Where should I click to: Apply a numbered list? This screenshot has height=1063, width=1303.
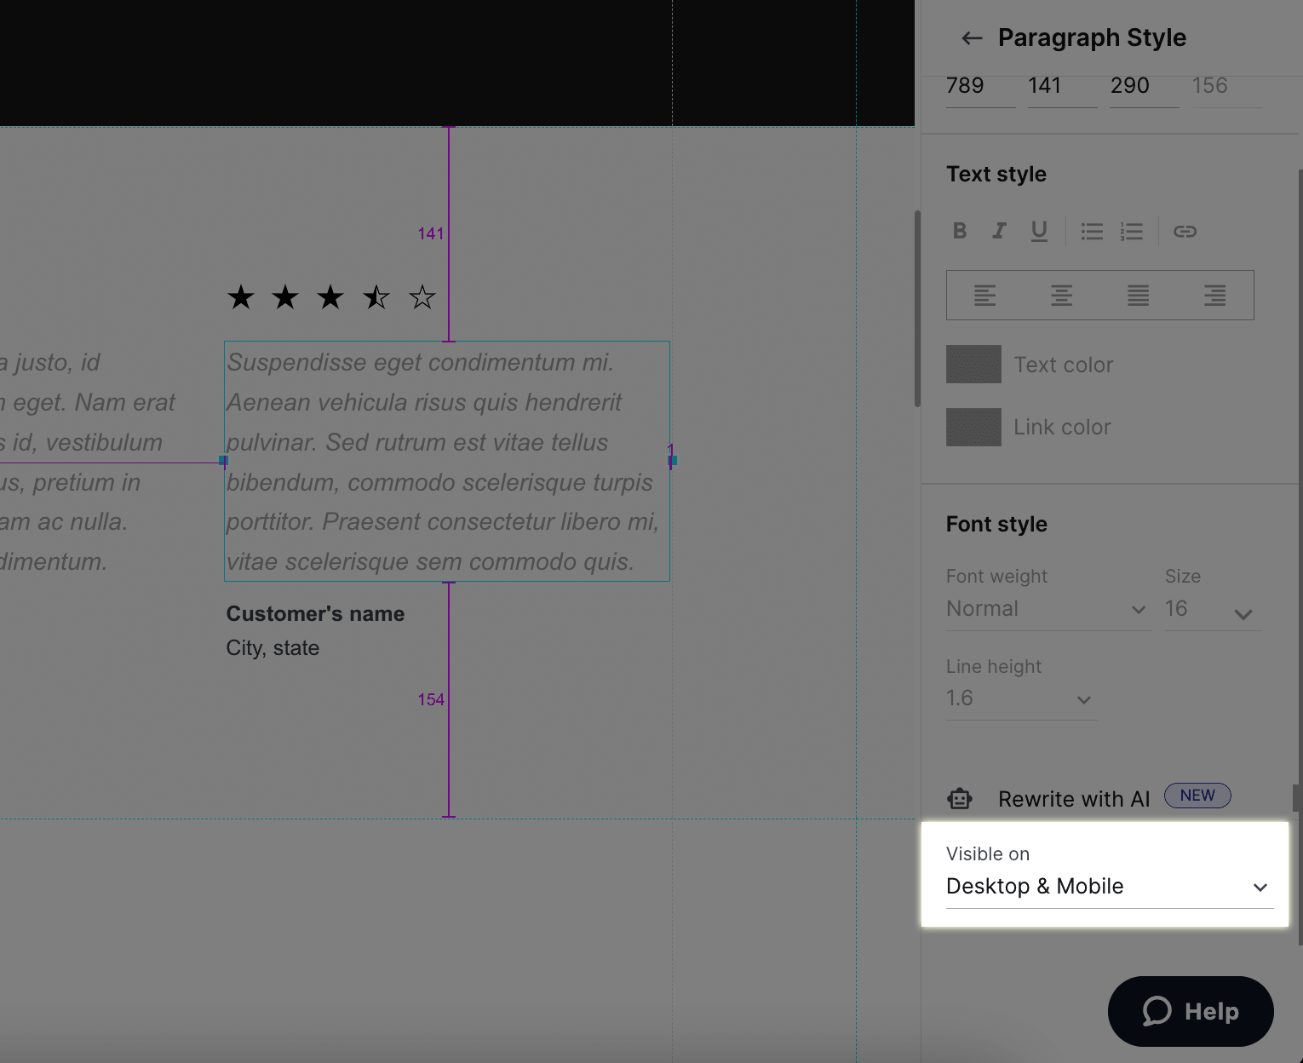[x=1131, y=231]
